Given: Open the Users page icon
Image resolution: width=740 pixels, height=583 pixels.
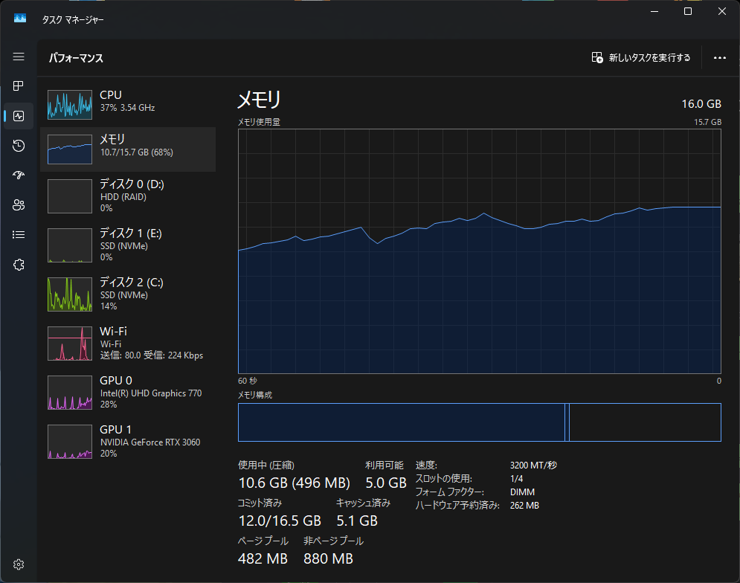Looking at the screenshot, I should (19, 205).
